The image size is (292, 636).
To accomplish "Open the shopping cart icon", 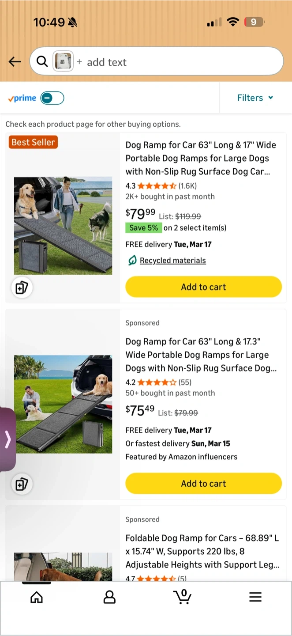I will (x=182, y=597).
